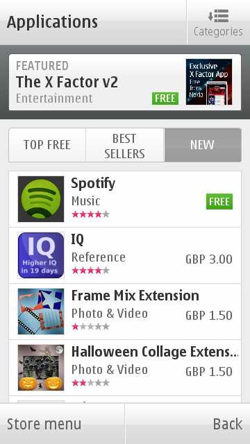
Task: Open the Halloween Collage pumpkin icon
Action: coord(41,368)
